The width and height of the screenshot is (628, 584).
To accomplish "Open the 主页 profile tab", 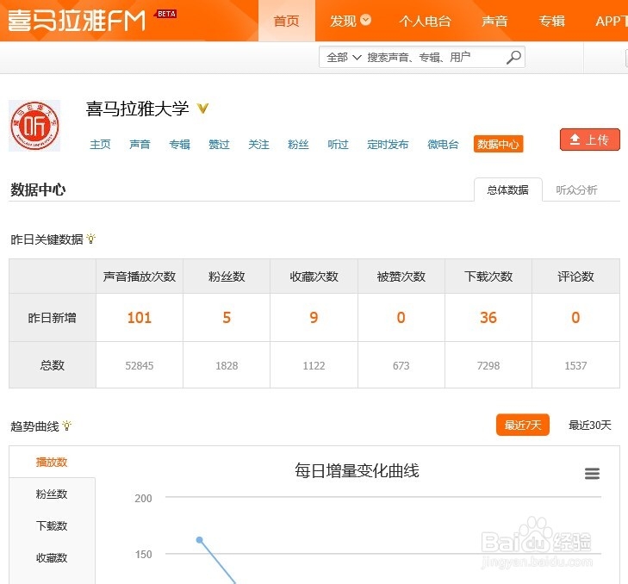I will pyautogui.click(x=100, y=144).
